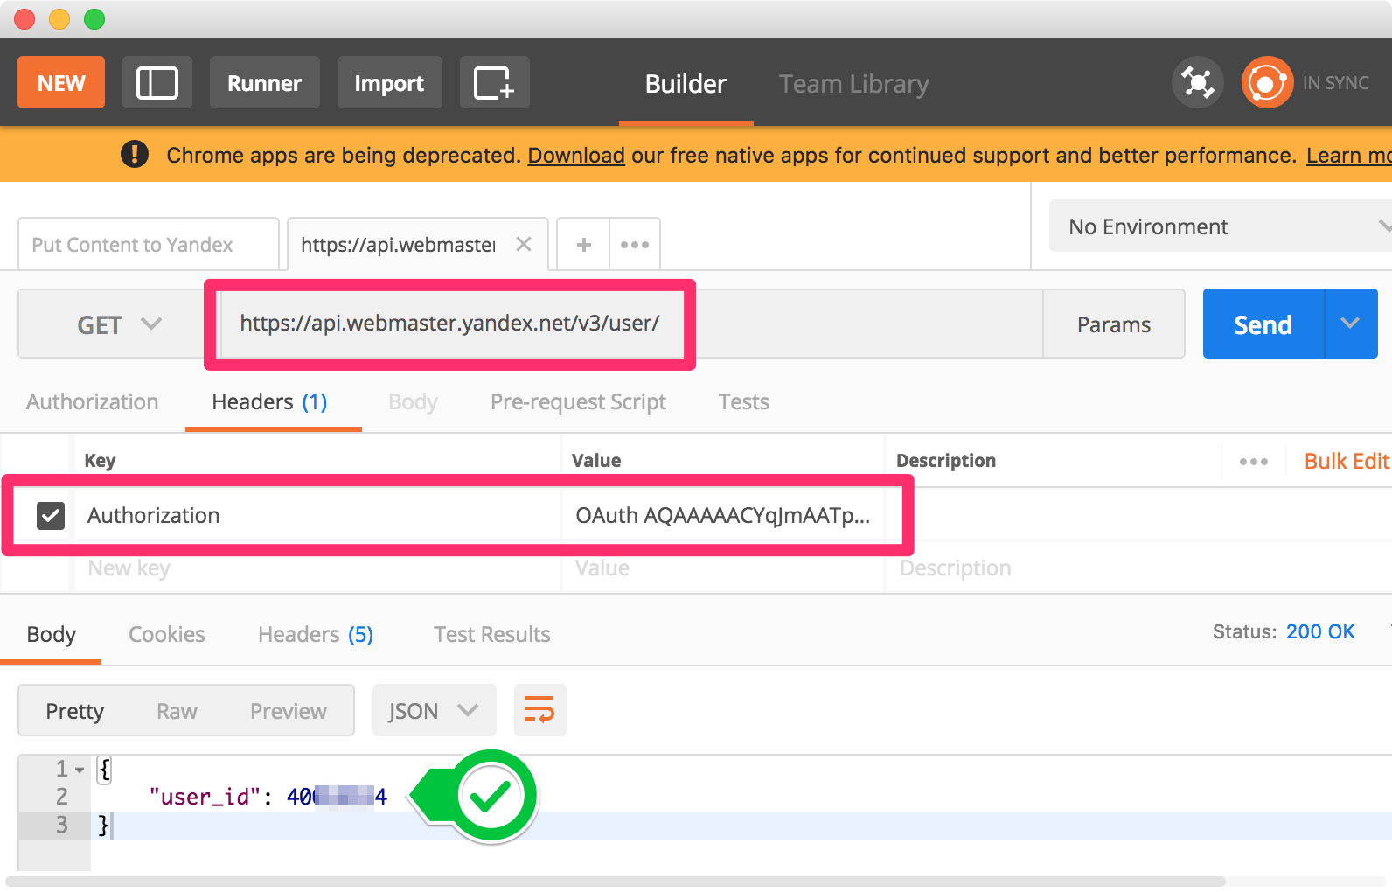Send the request
Screen dimensions: 1392x892
(1263, 324)
